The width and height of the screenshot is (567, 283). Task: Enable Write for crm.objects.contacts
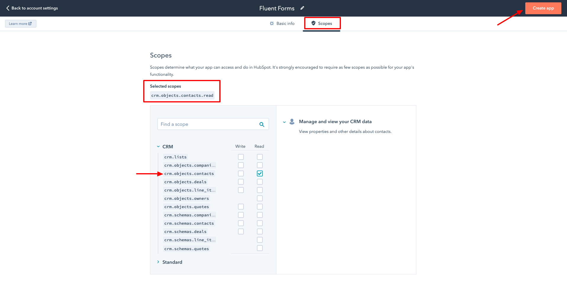[x=241, y=173]
